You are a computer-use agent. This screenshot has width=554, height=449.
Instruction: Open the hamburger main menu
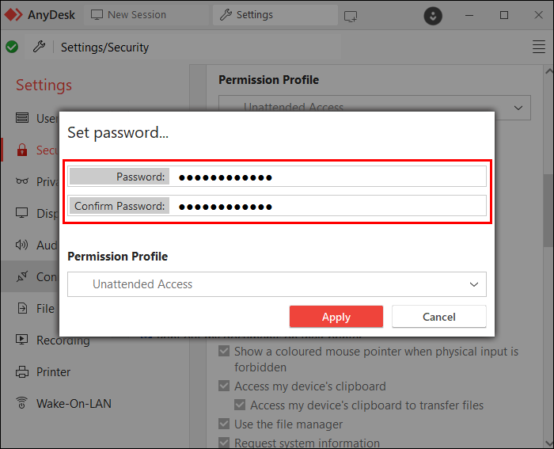pos(539,48)
